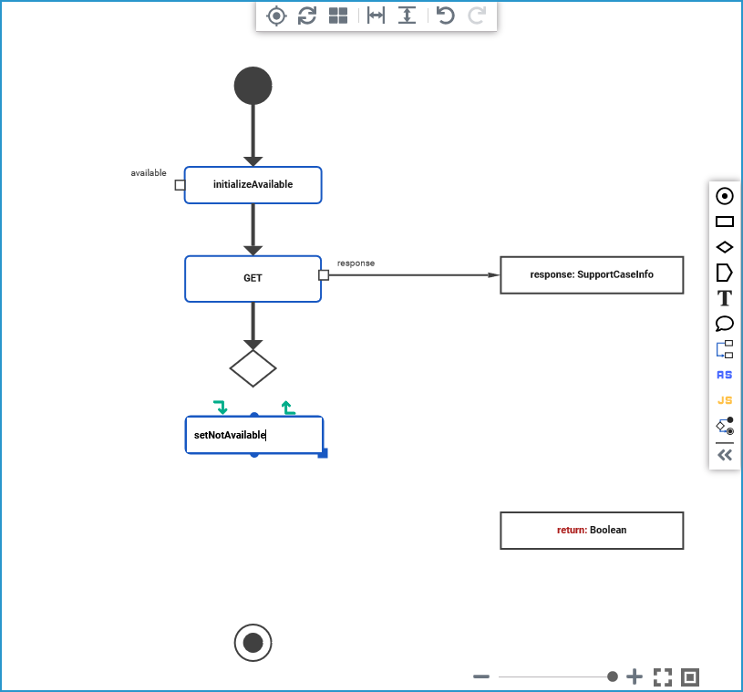Screen dimensions: 743x692
Task: Select the diamond decision tool
Action: [x=724, y=247]
